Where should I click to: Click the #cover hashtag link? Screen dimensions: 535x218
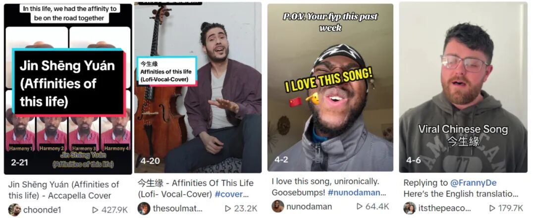tap(228, 194)
